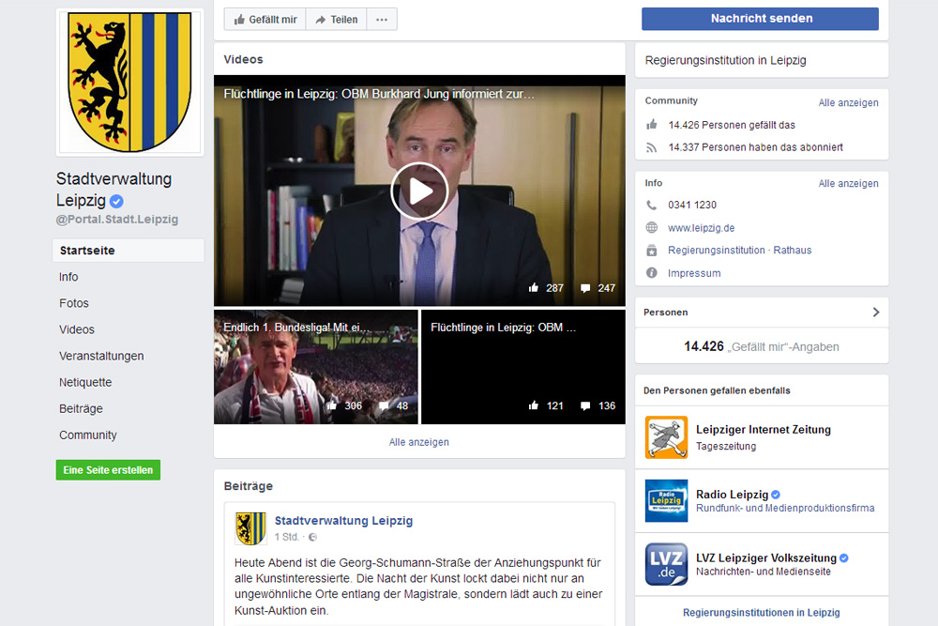
Task: Switch to the Videos section in sidebar
Action: click(x=76, y=329)
